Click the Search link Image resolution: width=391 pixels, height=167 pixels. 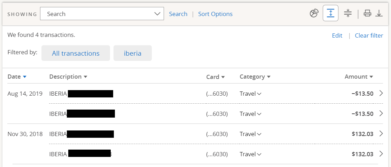178,14
